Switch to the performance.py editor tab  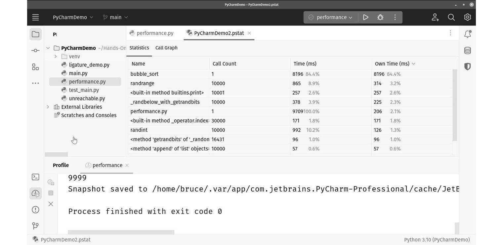click(151, 33)
